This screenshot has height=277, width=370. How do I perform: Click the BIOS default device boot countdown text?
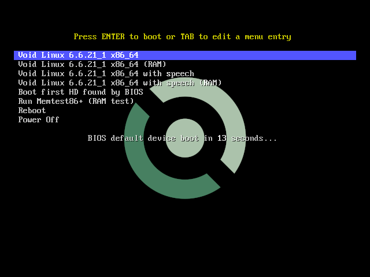tap(182, 138)
